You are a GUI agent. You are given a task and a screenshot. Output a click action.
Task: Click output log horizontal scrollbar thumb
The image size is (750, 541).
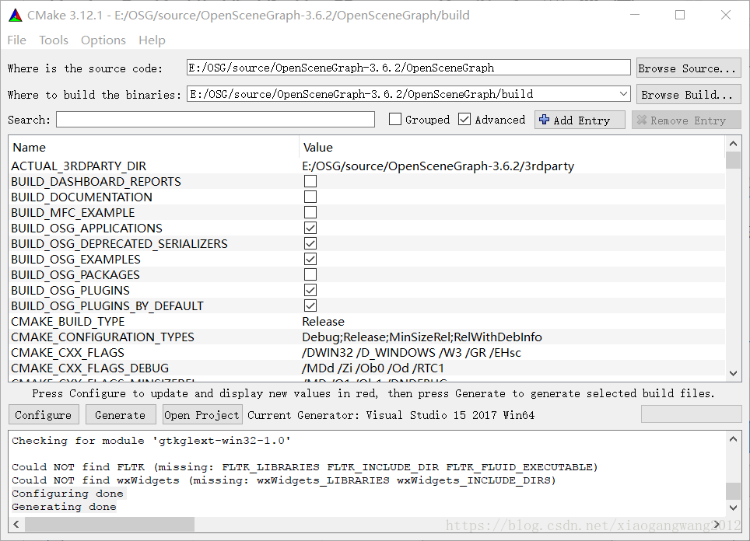[110, 524]
